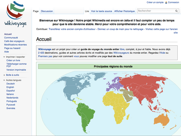Switch to Italiano language version
This screenshot has height=136, width=181.
pyautogui.click(x=10, y=94)
